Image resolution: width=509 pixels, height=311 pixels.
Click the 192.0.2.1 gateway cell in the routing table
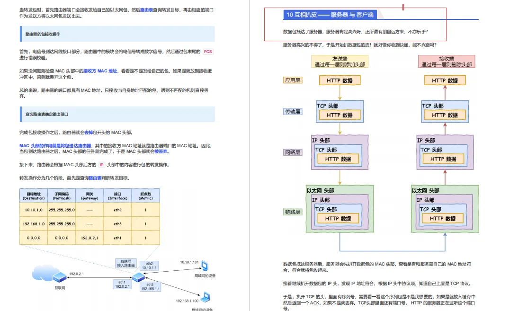89,238
